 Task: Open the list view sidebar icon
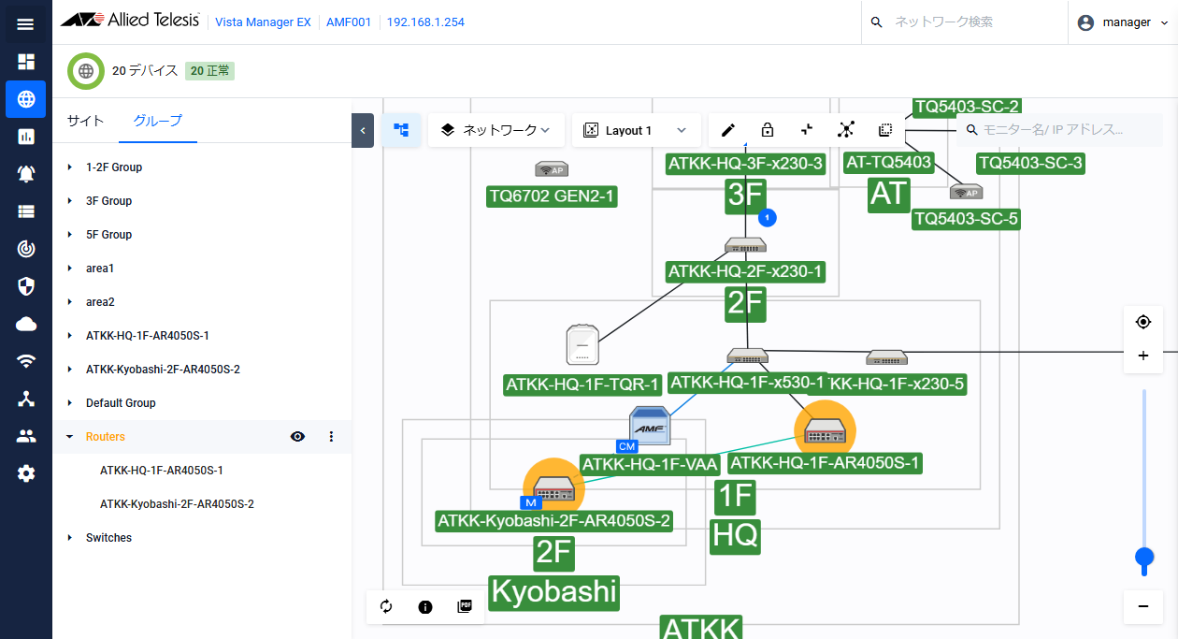pyautogui.click(x=25, y=211)
